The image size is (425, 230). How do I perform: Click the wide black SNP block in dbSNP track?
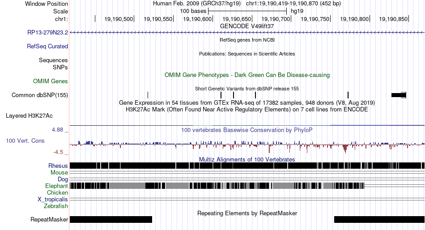399,95
